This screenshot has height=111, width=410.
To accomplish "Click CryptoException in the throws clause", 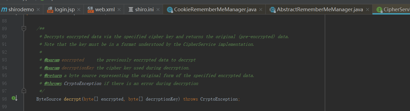I will pos(219,99).
